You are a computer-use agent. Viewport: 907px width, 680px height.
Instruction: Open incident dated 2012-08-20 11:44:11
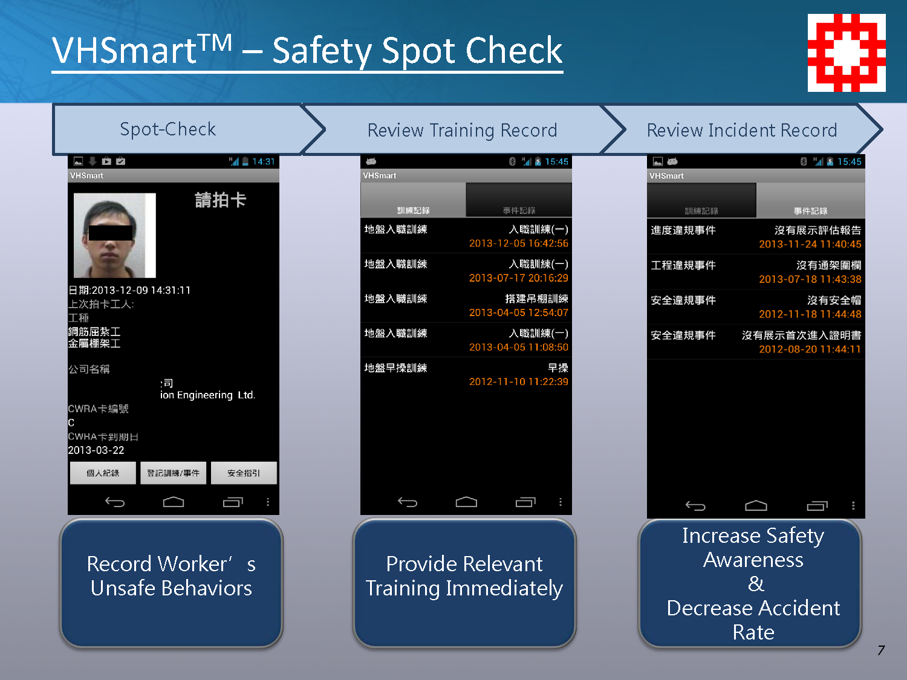point(756,342)
